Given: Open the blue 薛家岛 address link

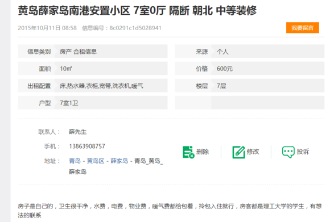Looking at the screenshot, I should pyautogui.click(x=119, y=161).
